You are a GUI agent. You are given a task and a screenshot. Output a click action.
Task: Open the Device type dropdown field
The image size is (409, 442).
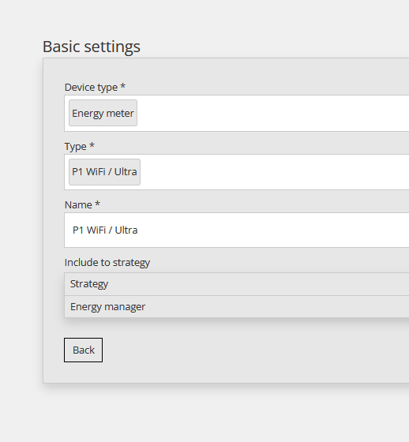pyautogui.click(x=237, y=113)
